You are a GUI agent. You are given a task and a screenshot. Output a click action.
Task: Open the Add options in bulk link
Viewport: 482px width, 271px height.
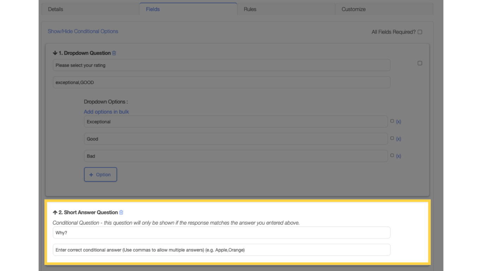[106, 112]
